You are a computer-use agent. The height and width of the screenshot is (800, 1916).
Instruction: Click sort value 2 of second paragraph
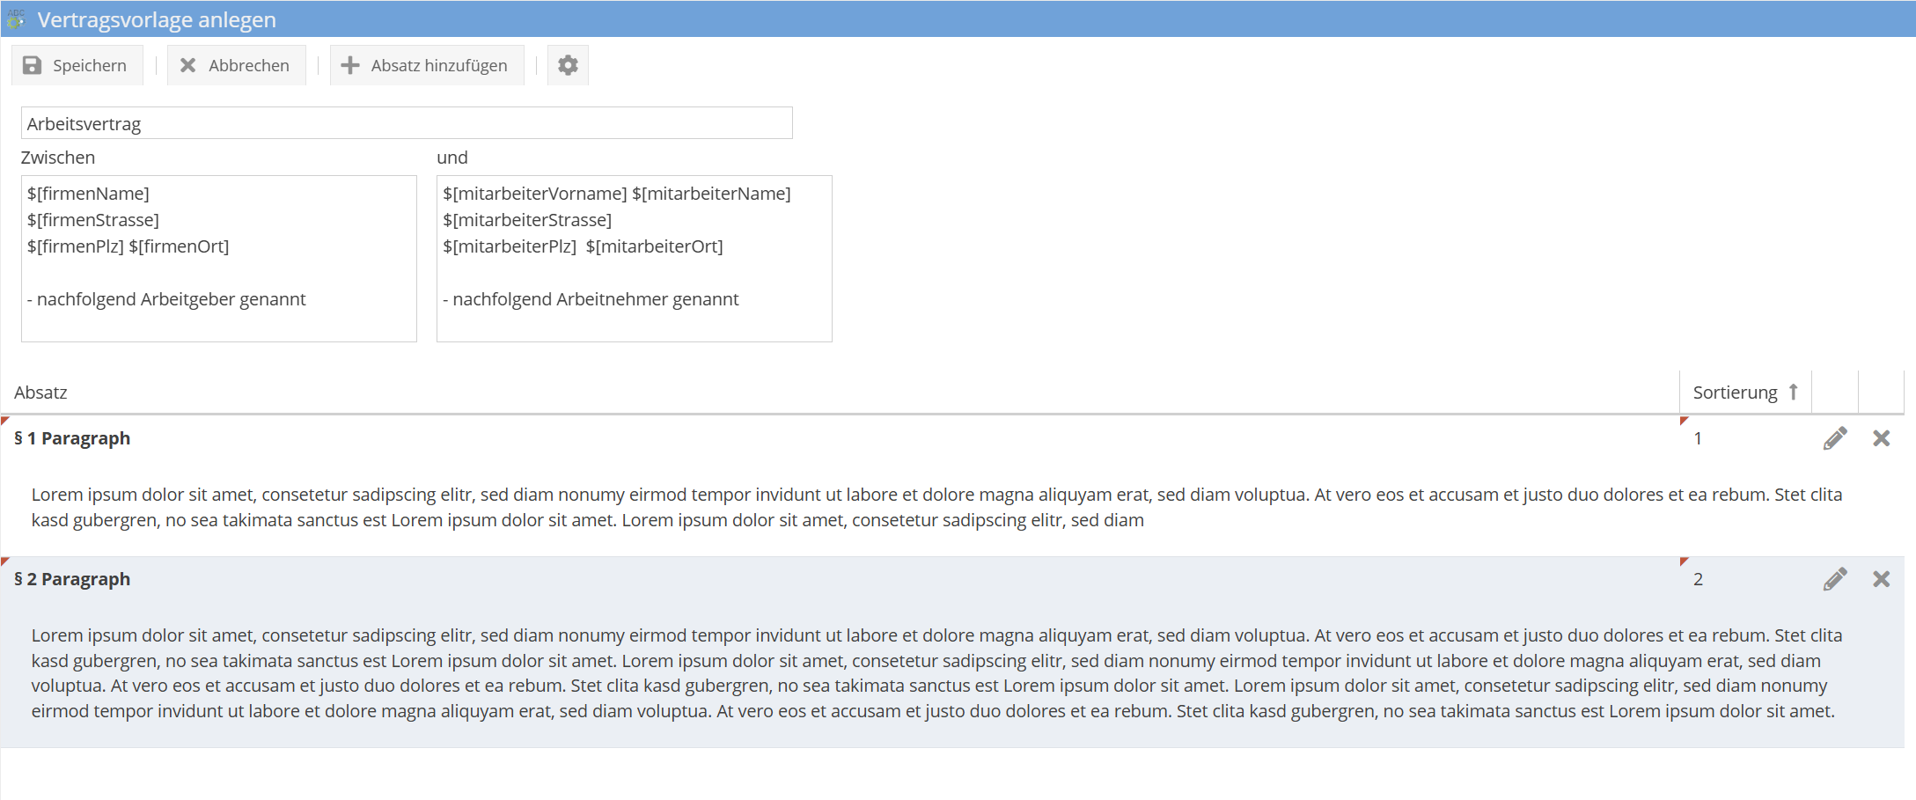coord(1698,579)
